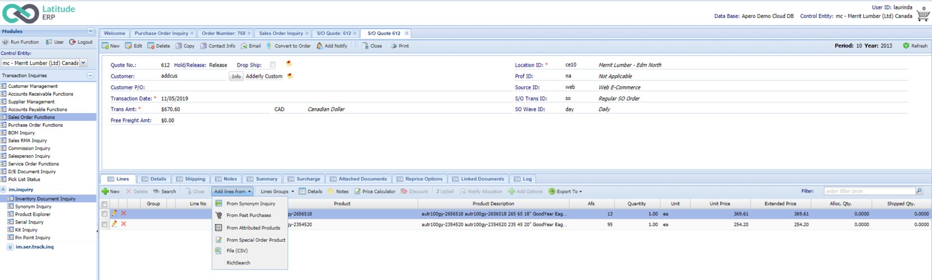Click Logout in the modules panel

click(81, 42)
